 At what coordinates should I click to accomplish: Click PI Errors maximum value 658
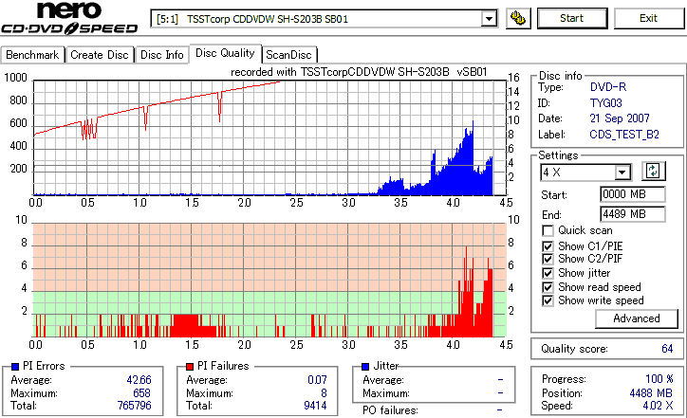click(142, 393)
